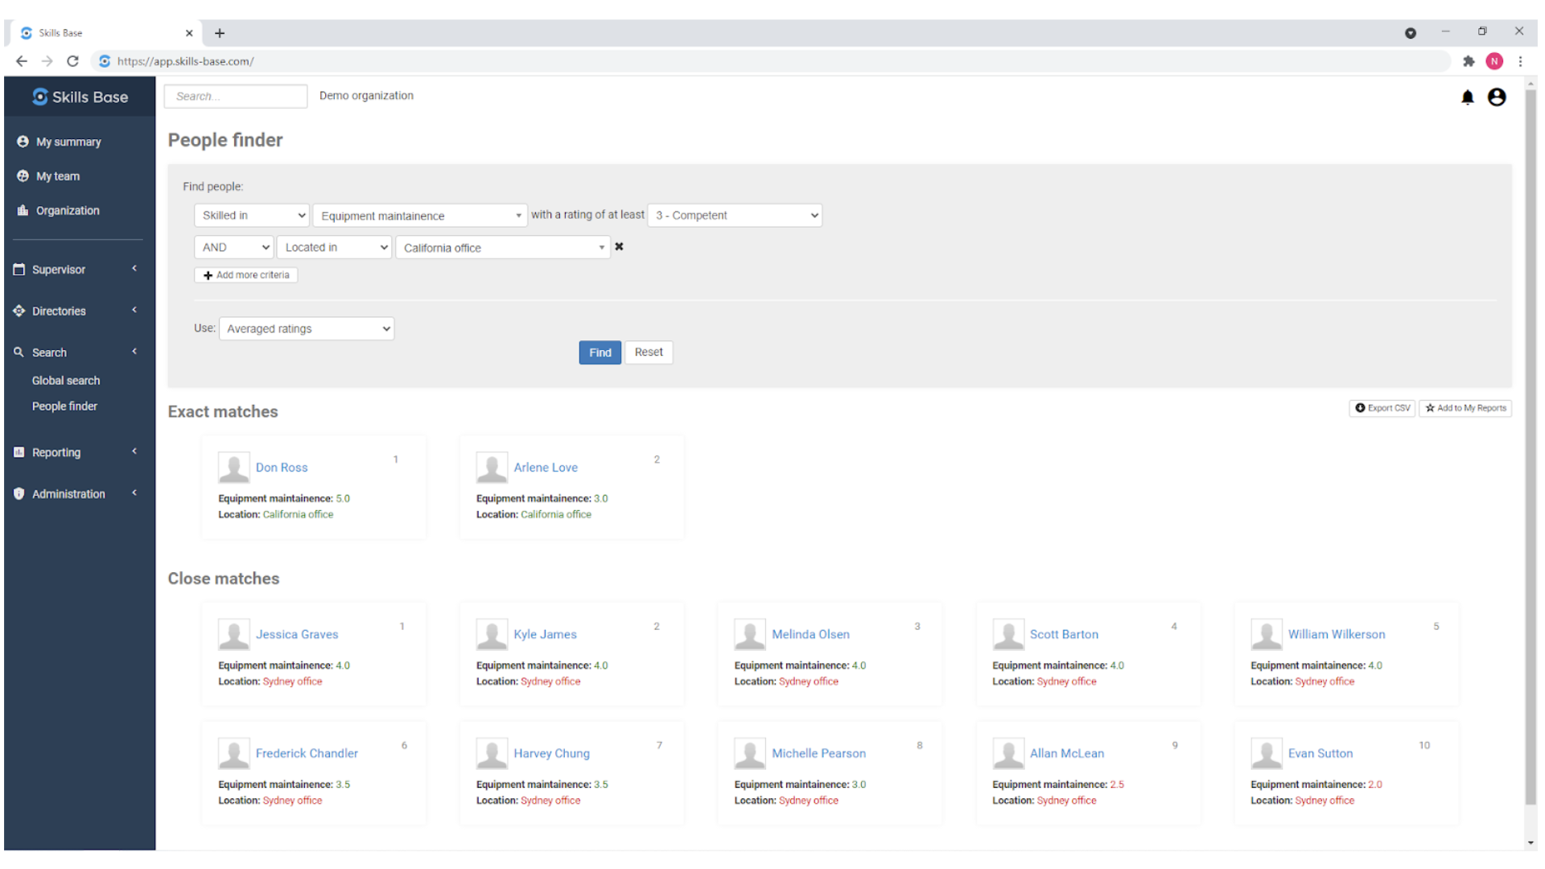Reload the page with refresh icon

(72, 61)
